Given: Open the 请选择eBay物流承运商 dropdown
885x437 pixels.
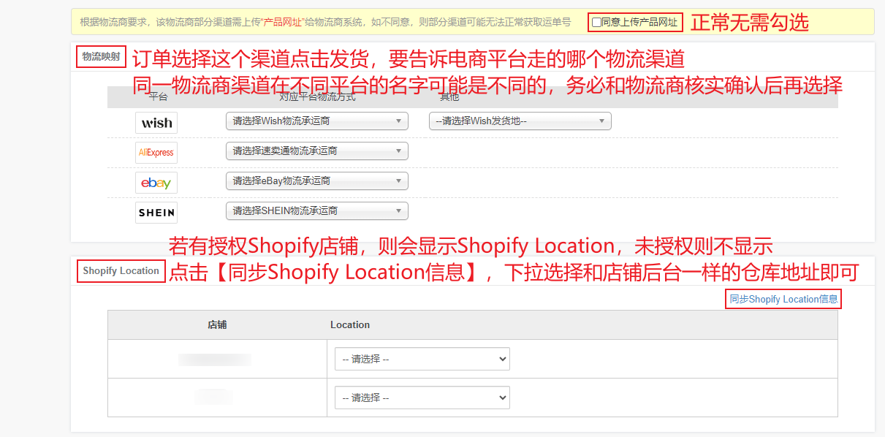Looking at the screenshot, I should [x=317, y=181].
